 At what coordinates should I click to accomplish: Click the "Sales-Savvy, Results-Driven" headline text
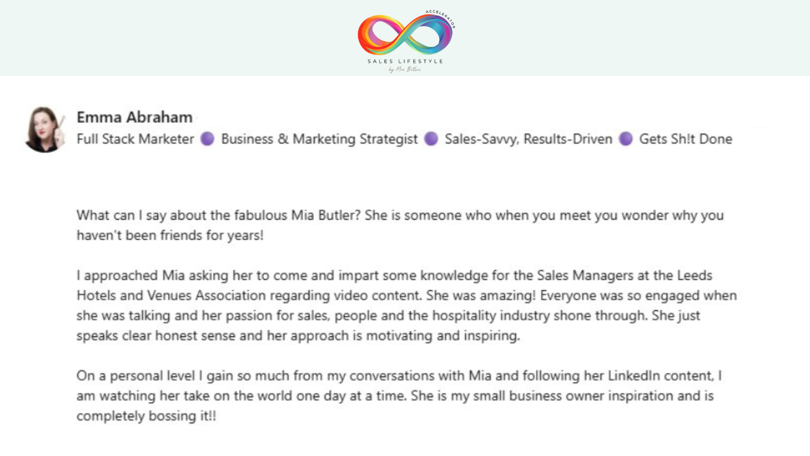point(528,139)
